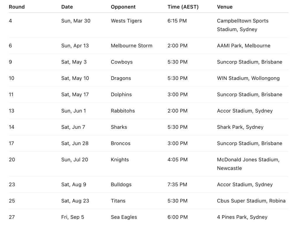Click the Time (AEST) column header
The image size is (299, 228).
pos(183,7)
